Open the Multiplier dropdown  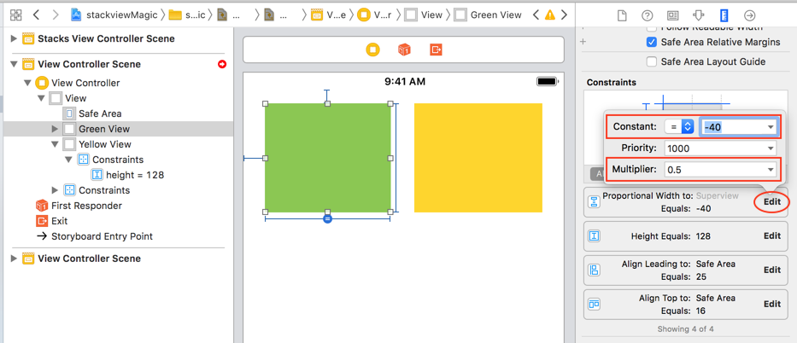click(770, 170)
